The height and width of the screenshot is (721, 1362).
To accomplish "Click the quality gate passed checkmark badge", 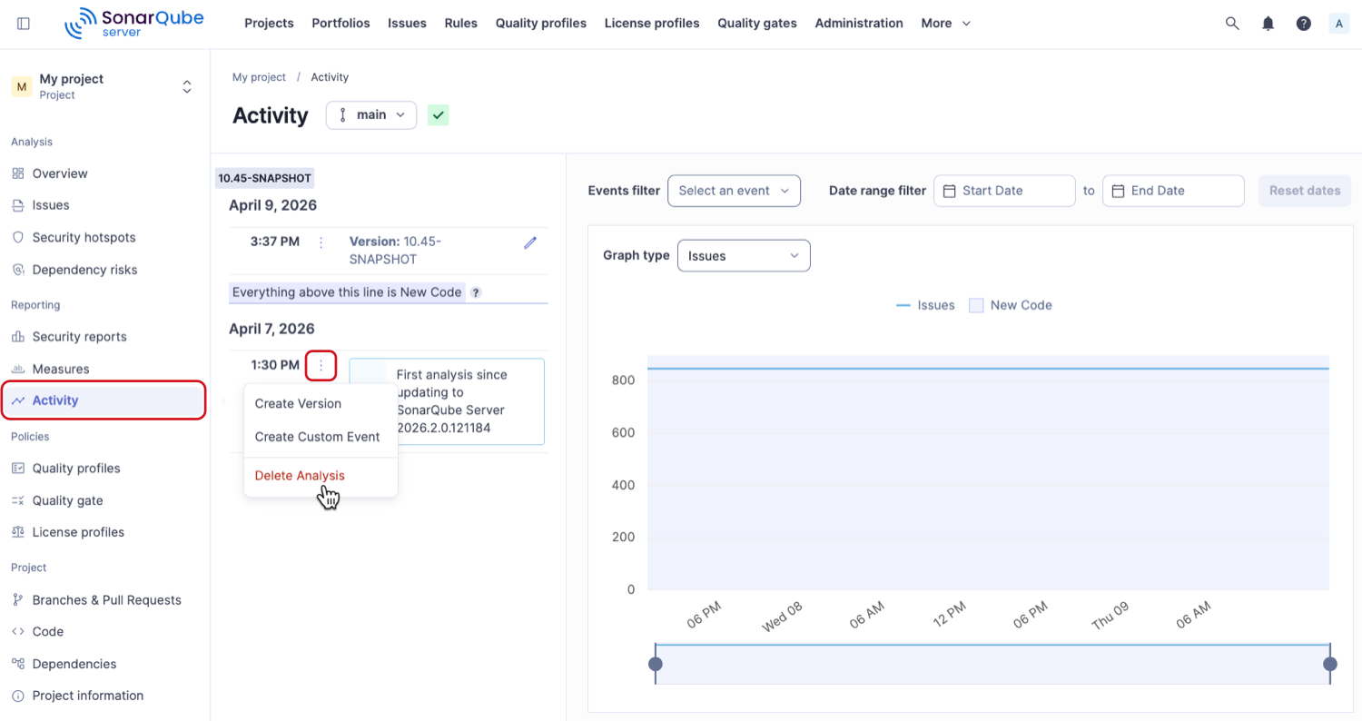I will 439,115.
